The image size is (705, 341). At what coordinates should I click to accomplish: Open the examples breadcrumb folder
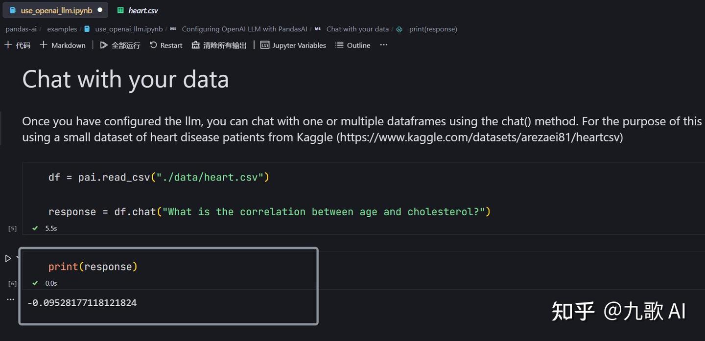coord(62,29)
